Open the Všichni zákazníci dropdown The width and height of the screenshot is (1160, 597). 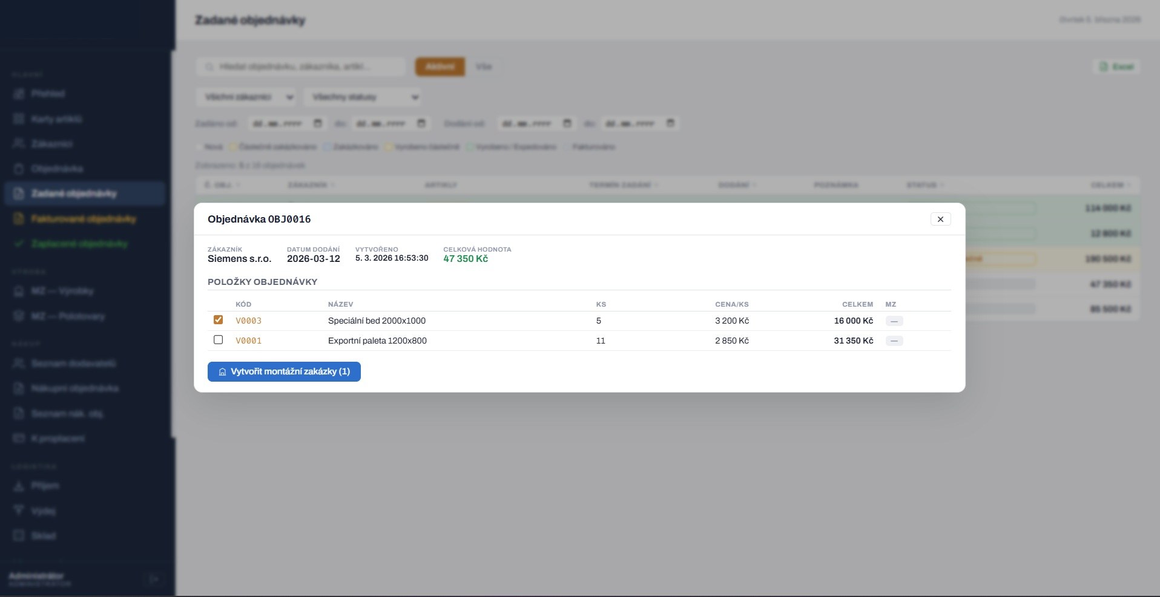click(246, 97)
